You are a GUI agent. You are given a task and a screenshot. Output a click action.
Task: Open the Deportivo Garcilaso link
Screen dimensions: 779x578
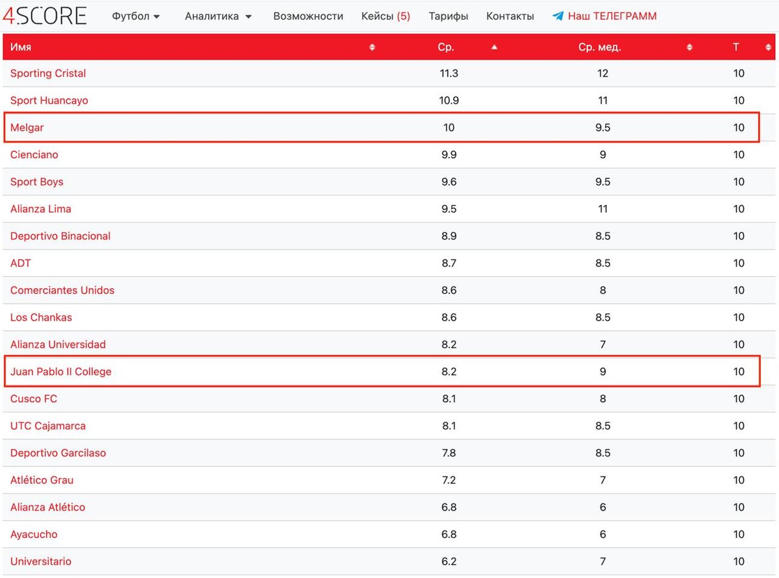pos(58,453)
